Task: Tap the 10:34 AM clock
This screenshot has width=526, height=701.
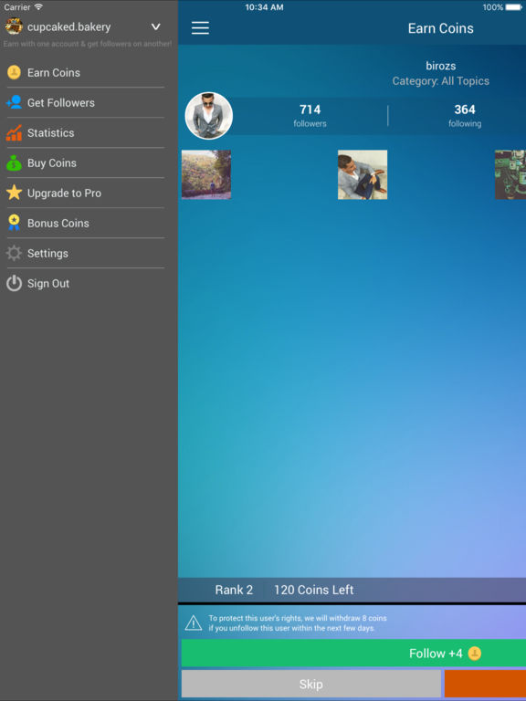Action: pyautogui.click(x=264, y=7)
